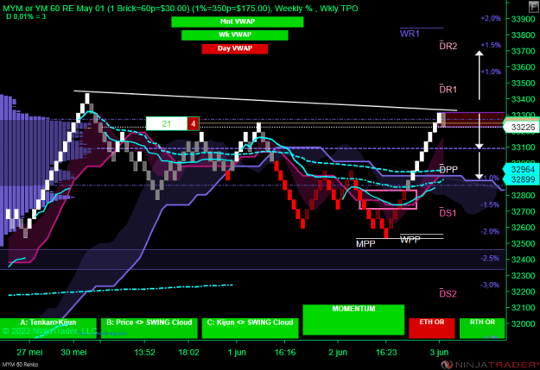Click the C: Kijun <> SWING Cloud panel
The height and width of the screenshot is (370, 540).
pyautogui.click(x=250, y=328)
